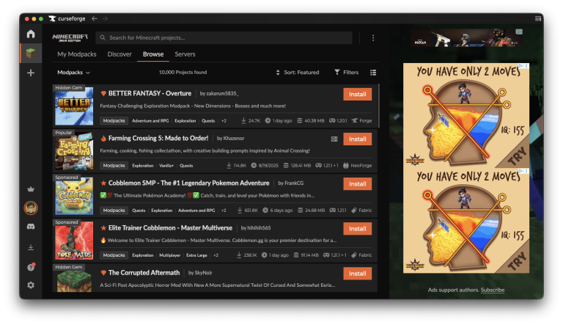Open the settings gear in sidebar

31,285
